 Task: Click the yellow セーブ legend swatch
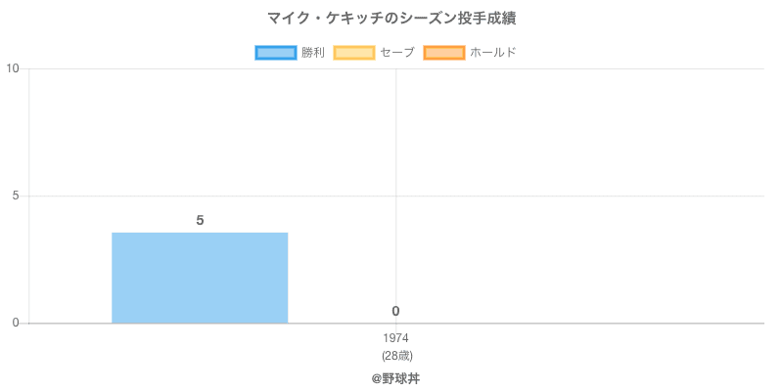tap(353, 52)
